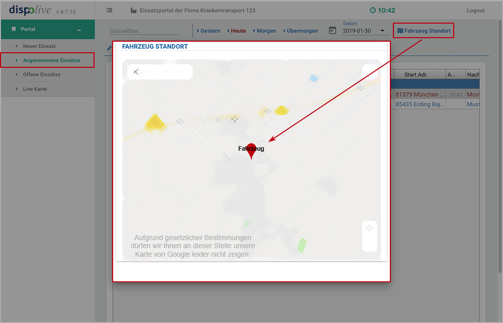Viewport: 503px width, 323px height.
Task: Open the Datum dropdown arrow
Action: pyautogui.click(x=382, y=31)
